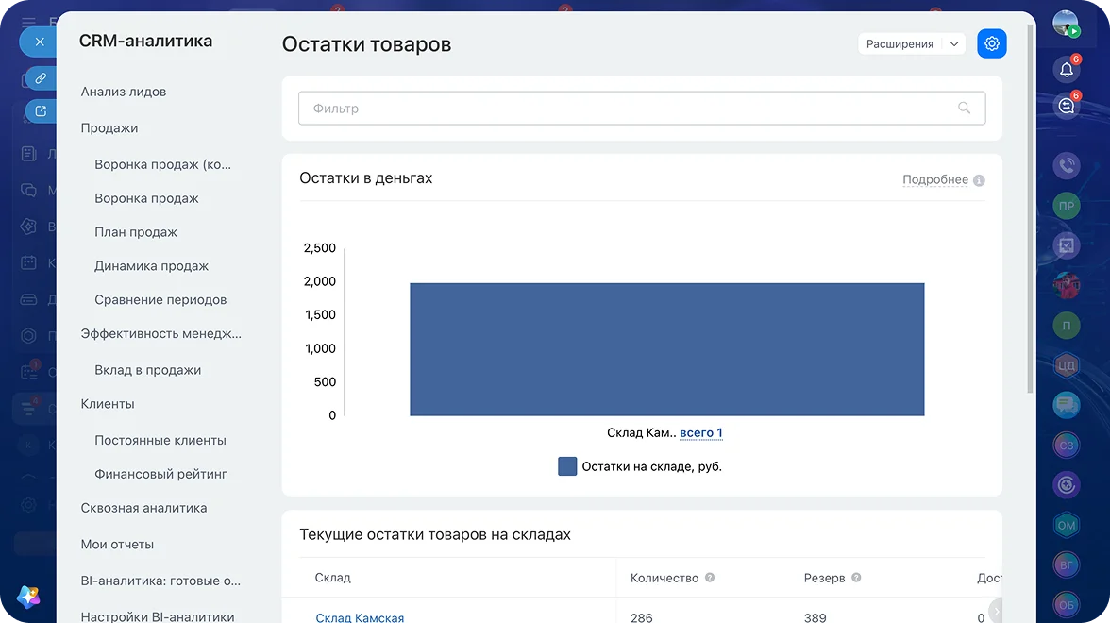This screenshot has height=623, width=1110.
Task: Click the Склад column header
Action: point(332,578)
